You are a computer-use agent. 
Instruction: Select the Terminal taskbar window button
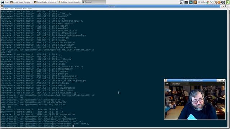93,2
